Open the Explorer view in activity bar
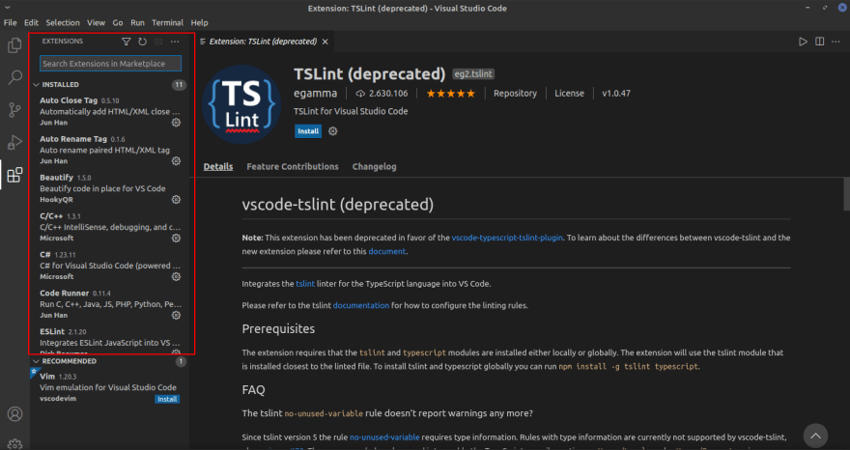Image resolution: width=850 pixels, height=450 pixels. 14,45
